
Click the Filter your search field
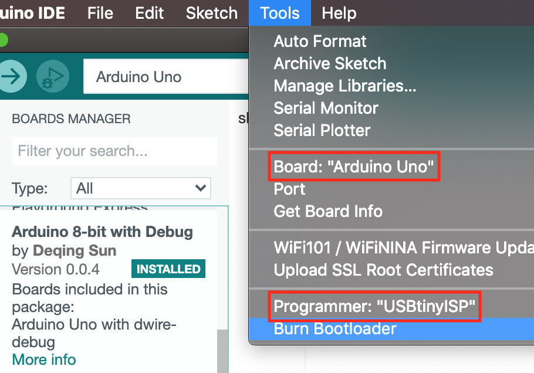pyautogui.click(x=114, y=151)
